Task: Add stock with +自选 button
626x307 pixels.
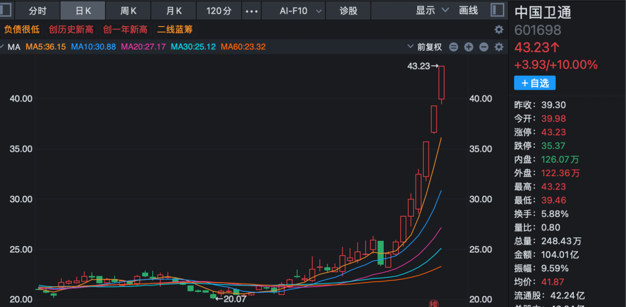Action: click(534, 83)
